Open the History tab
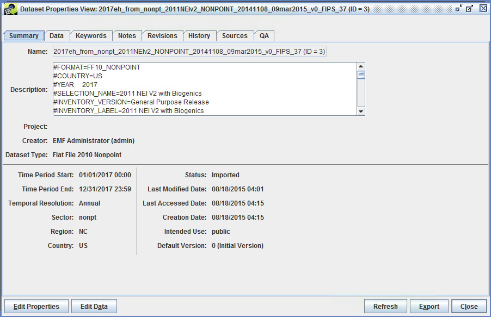 [x=199, y=35]
